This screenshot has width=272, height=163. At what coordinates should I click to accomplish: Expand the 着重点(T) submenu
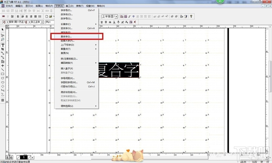coord(76,49)
